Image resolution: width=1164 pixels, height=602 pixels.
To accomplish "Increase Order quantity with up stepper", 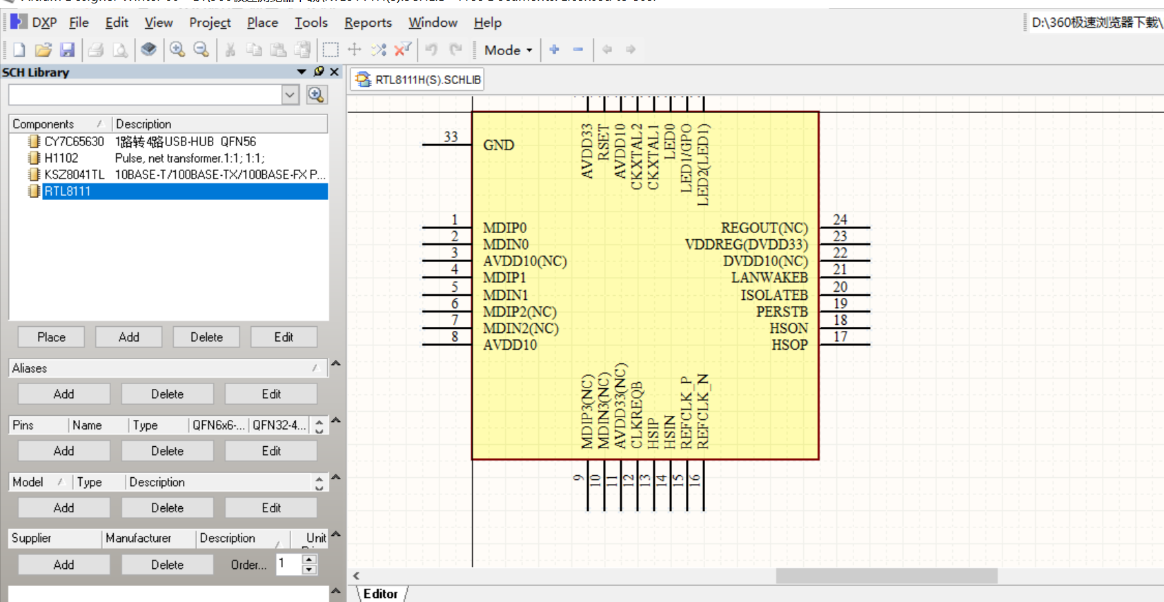I will [x=310, y=559].
